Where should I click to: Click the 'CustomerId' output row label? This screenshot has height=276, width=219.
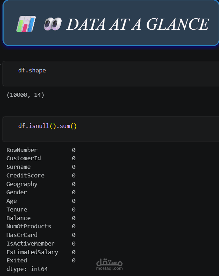[24, 158]
